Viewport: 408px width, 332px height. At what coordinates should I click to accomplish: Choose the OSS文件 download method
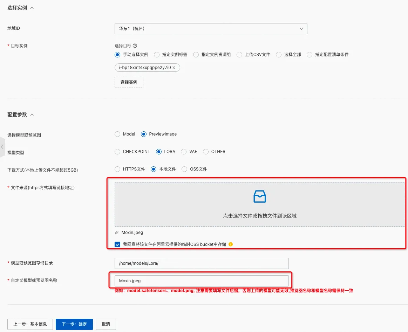click(184, 169)
